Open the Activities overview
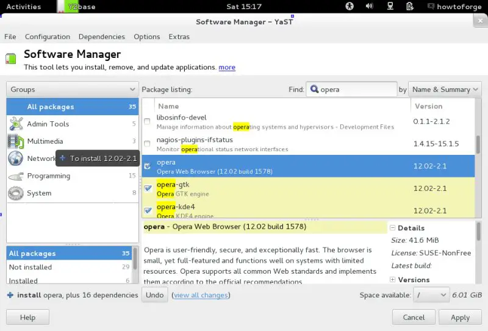This screenshot has width=488, height=331. (24, 7)
